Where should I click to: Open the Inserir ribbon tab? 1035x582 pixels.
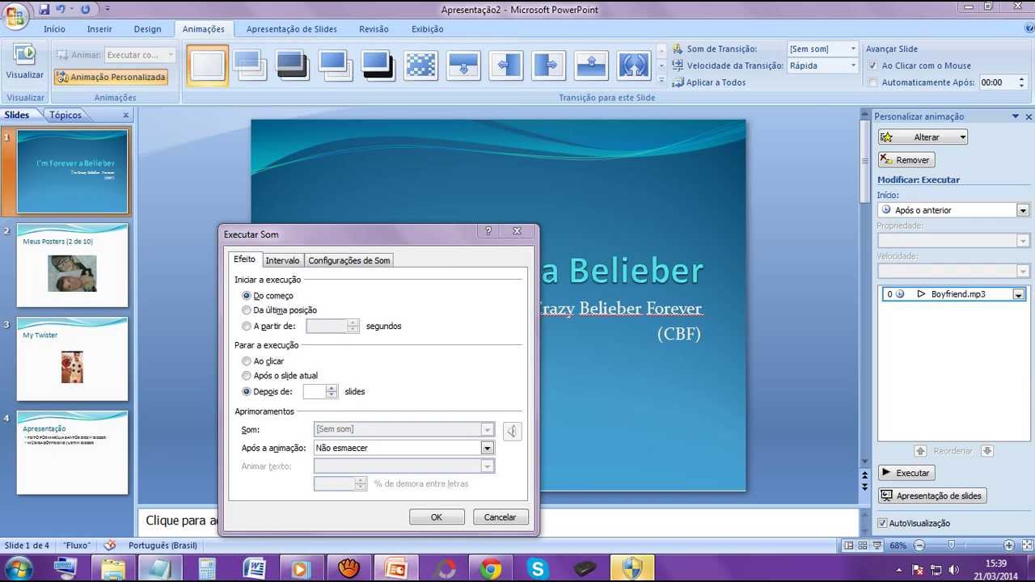tap(99, 29)
